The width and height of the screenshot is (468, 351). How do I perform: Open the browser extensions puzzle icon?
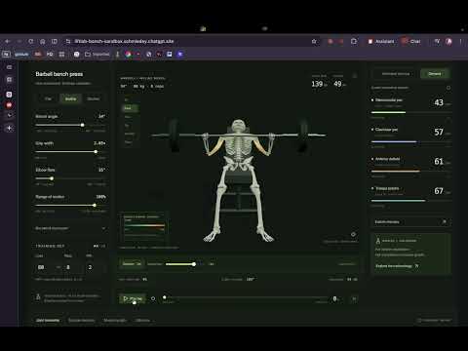coord(354,41)
